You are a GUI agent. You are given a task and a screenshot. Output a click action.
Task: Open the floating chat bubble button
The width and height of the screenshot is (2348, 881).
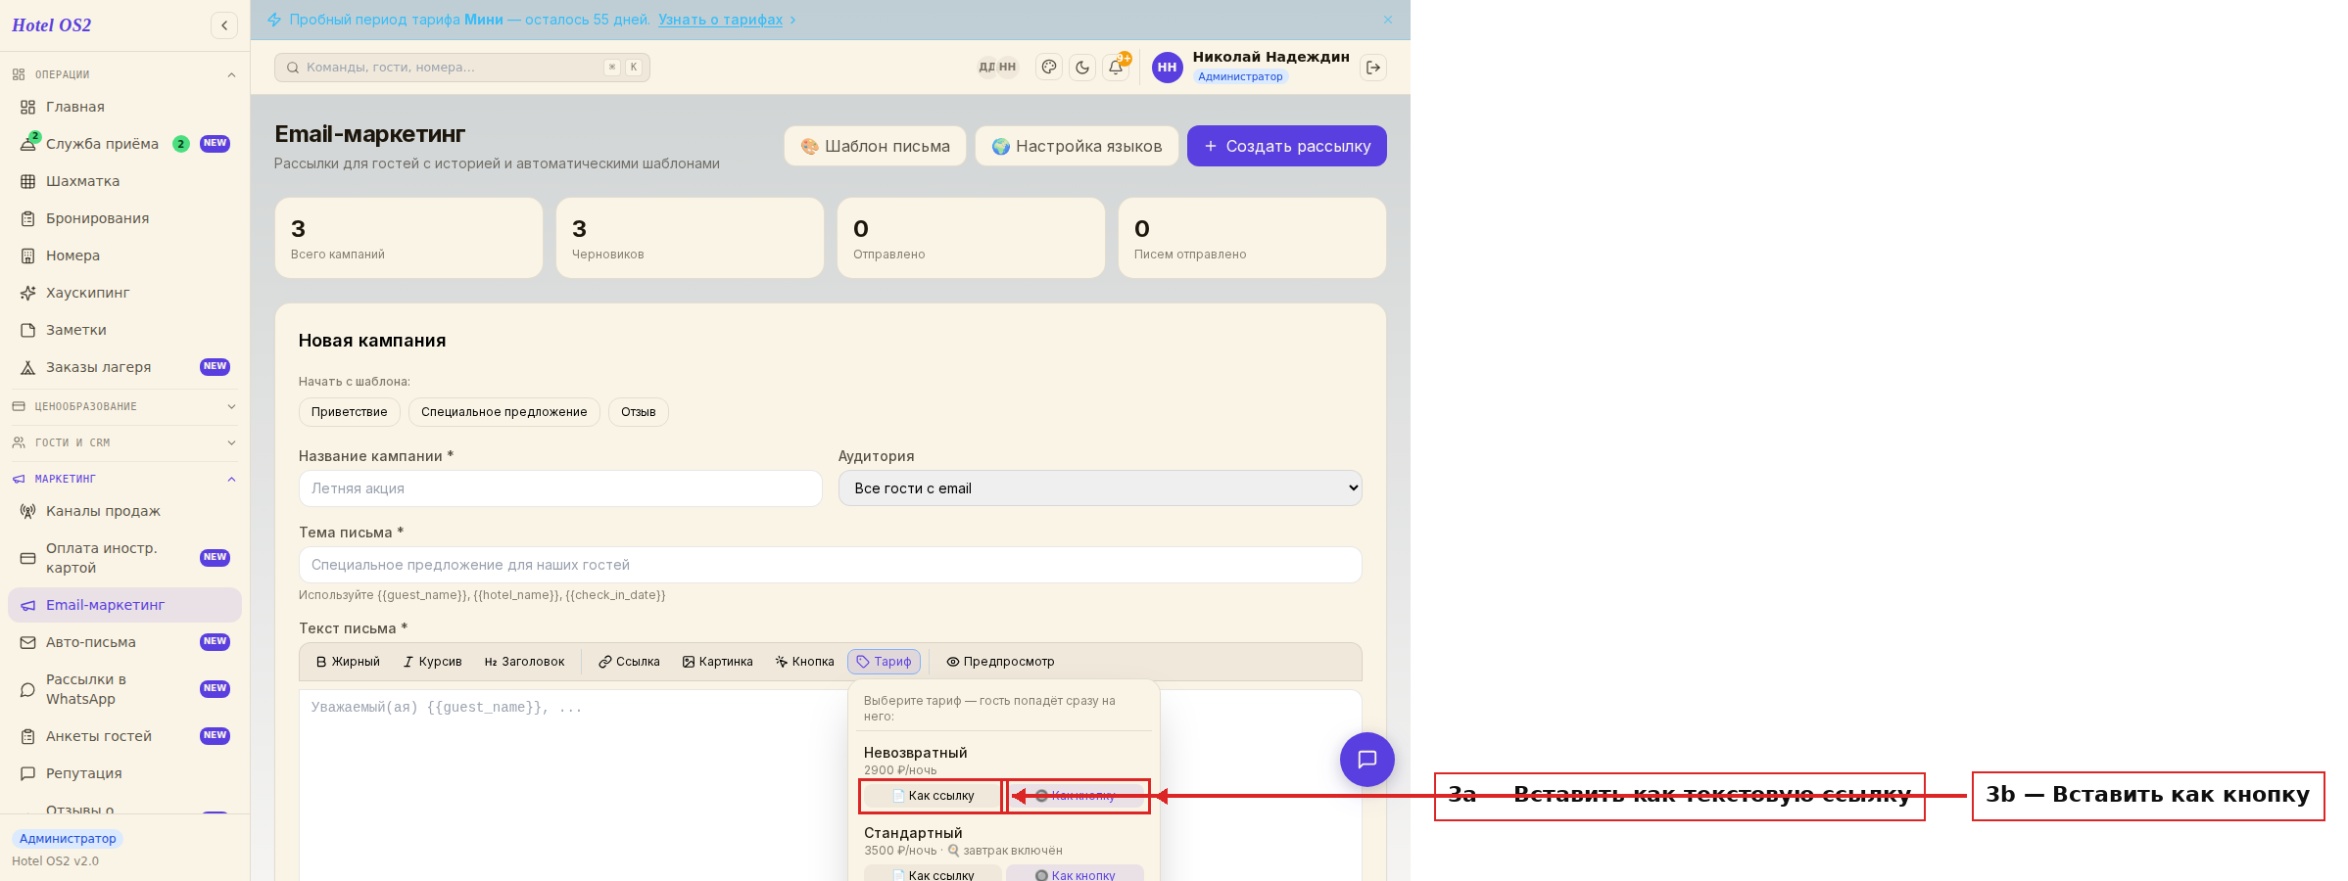click(1367, 760)
